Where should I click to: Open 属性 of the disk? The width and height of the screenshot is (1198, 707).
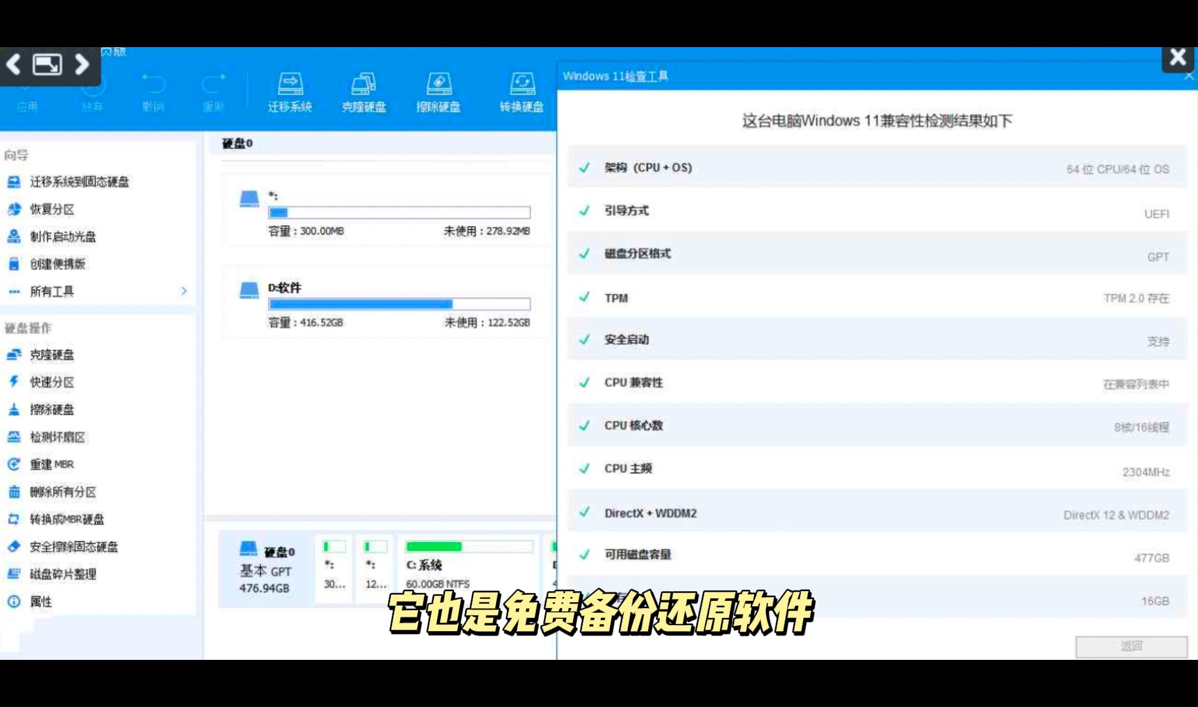(x=41, y=602)
